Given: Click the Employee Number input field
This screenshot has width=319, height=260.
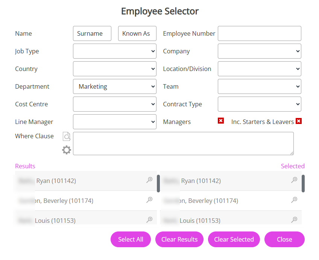Looking at the screenshot, I should (x=260, y=33).
